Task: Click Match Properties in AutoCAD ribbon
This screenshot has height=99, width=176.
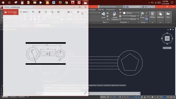Action: click(115, 16)
